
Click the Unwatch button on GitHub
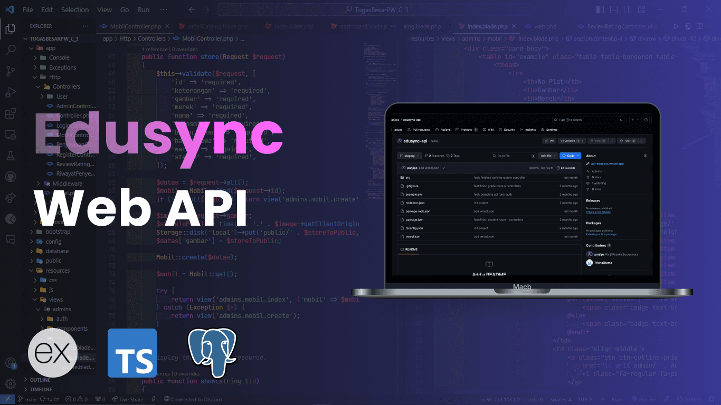click(572, 141)
